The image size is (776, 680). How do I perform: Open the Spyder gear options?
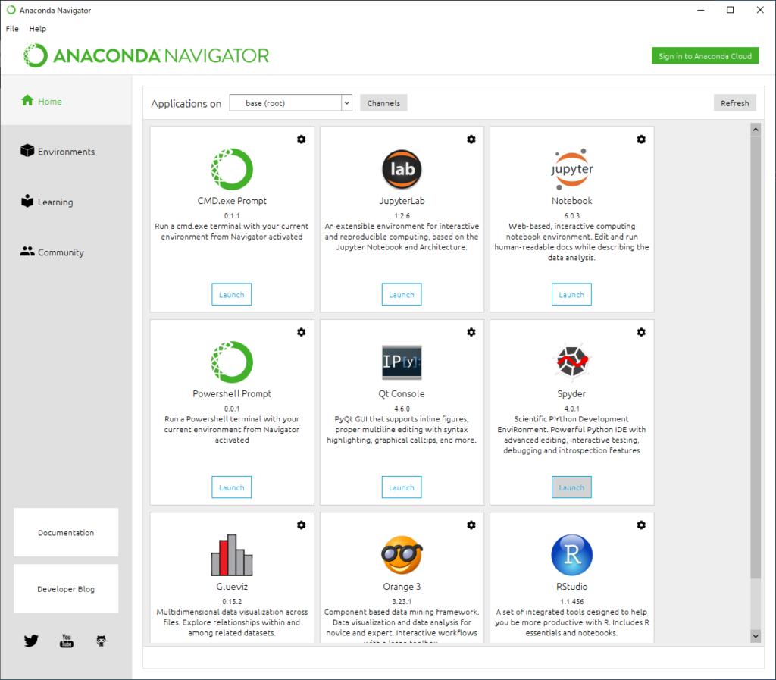[641, 332]
